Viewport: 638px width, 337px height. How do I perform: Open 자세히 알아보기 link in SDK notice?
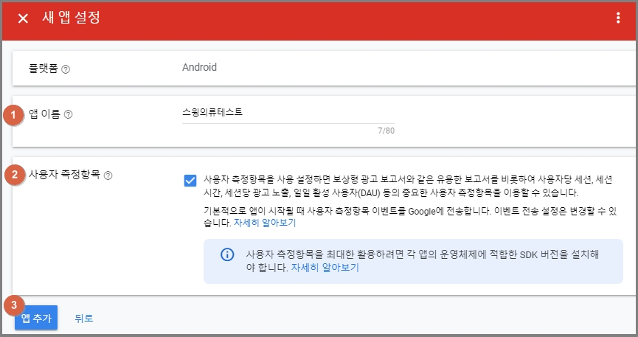coord(325,268)
